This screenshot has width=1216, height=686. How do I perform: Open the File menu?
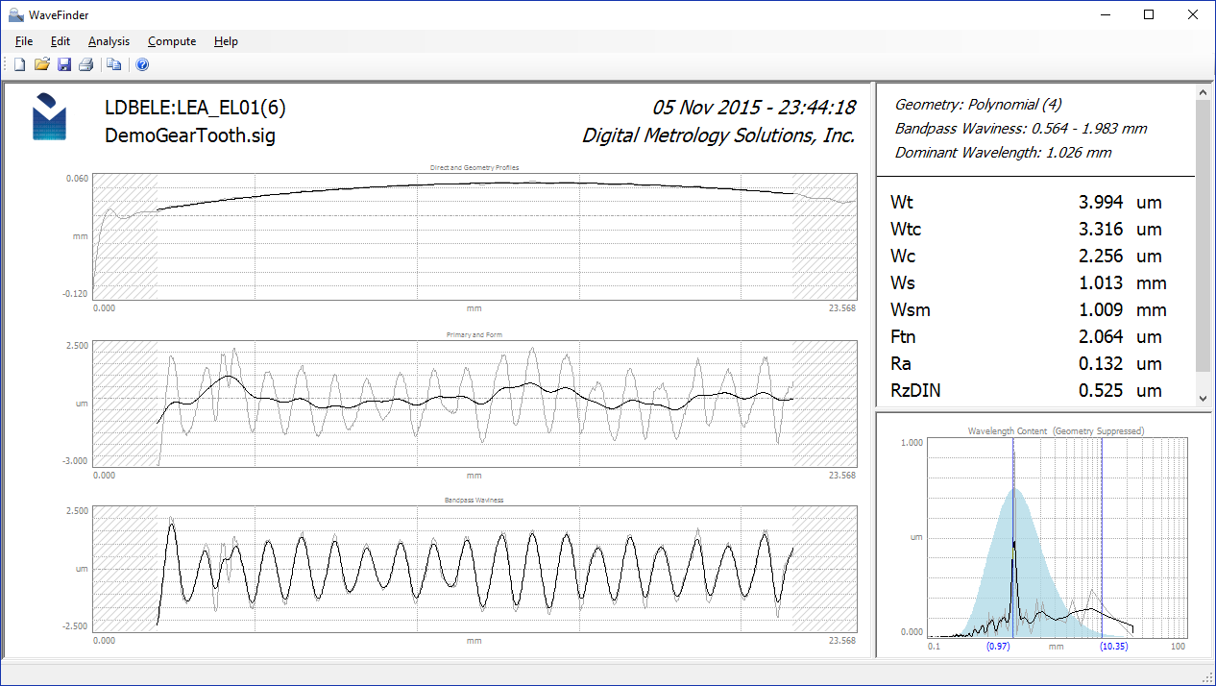pos(24,41)
